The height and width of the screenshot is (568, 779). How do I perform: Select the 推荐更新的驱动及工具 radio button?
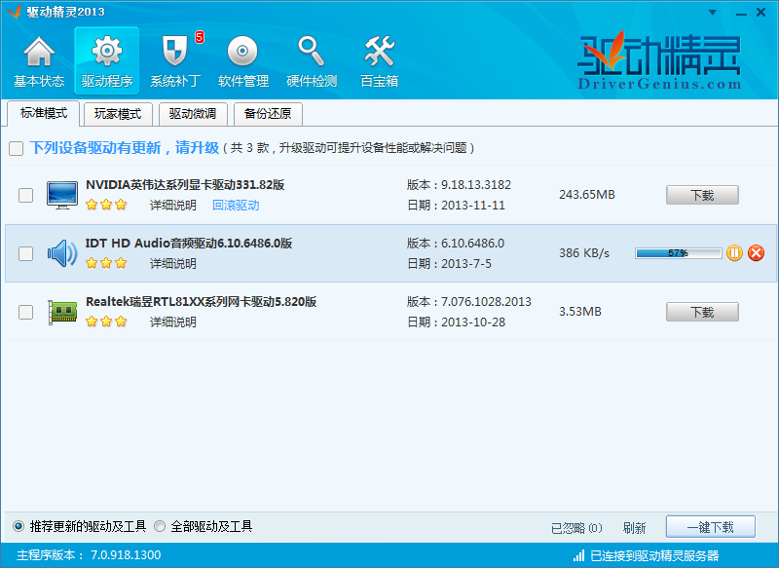[x=19, y=526]
